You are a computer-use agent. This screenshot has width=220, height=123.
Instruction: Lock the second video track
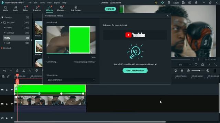tap(7, 104)
